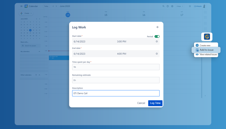Click June 2023 title in Calendar header
Image resolution: width=226 pixels, height=129 pixels.
tap(65, 6)
